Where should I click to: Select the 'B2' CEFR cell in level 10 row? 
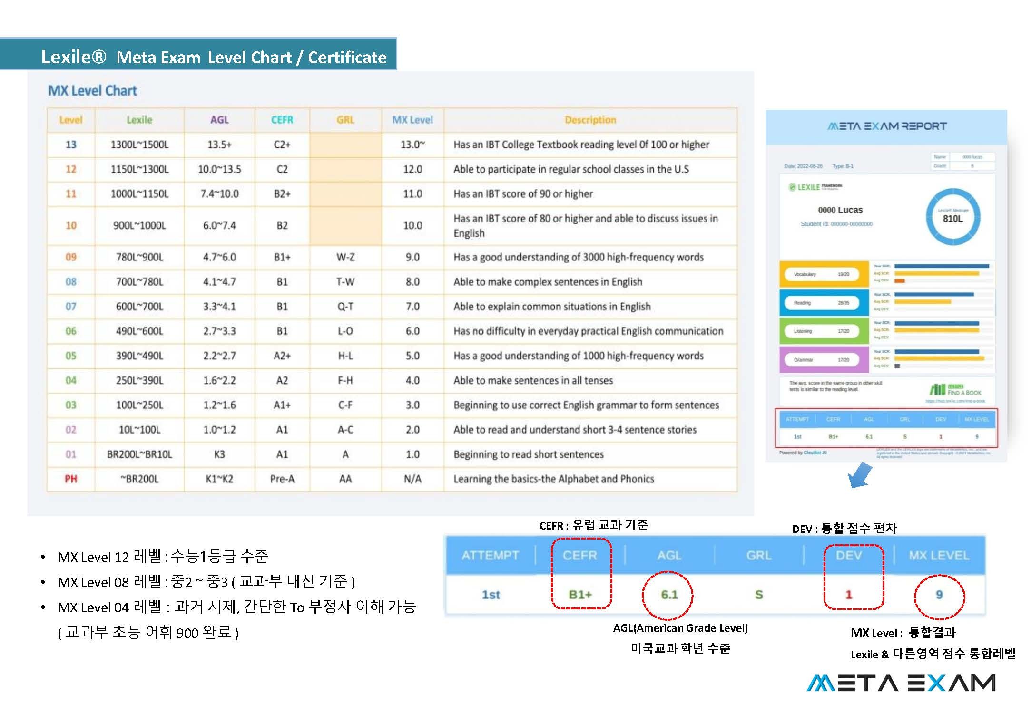pos(282,225)
